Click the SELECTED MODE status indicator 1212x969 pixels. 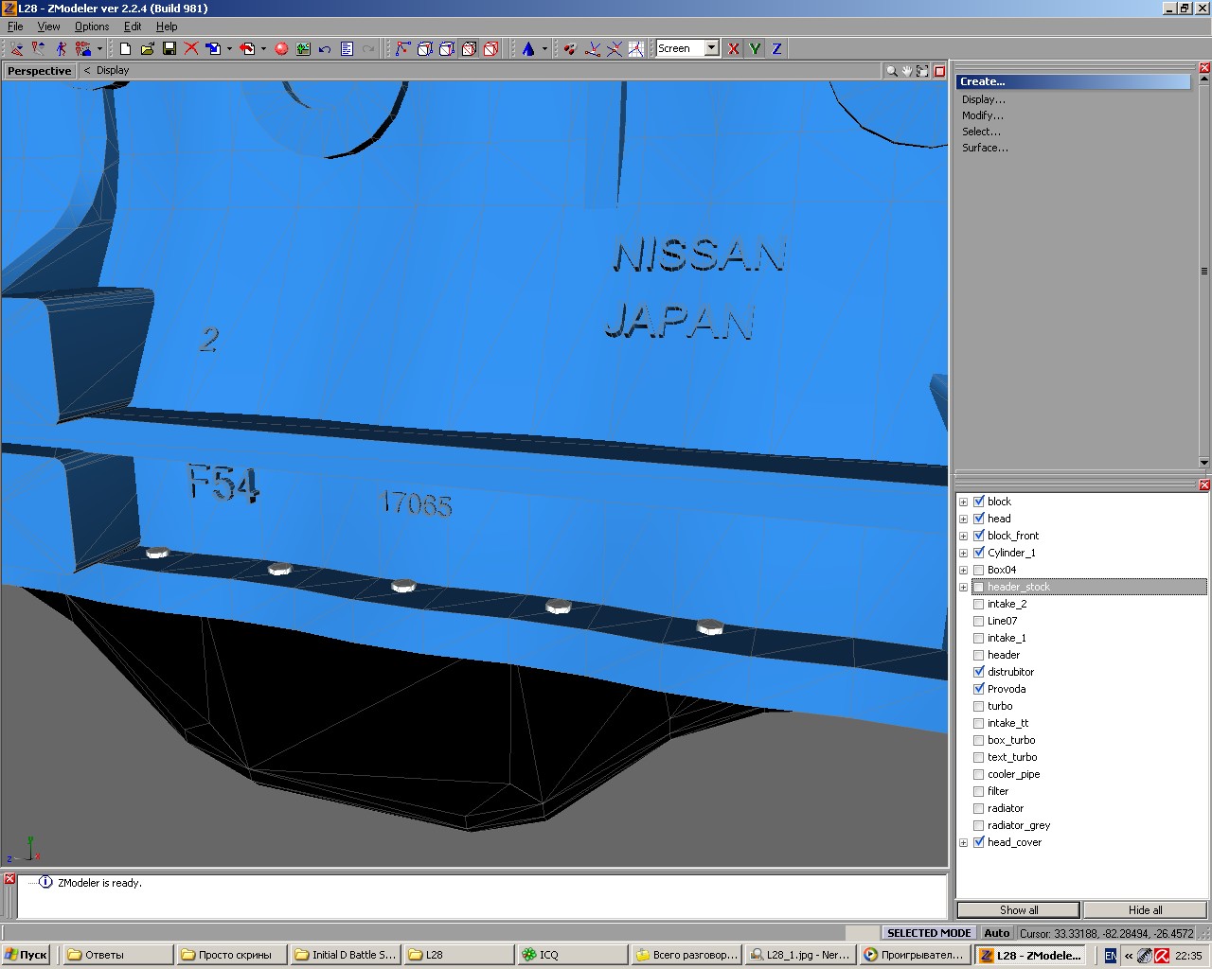[929, 933]
